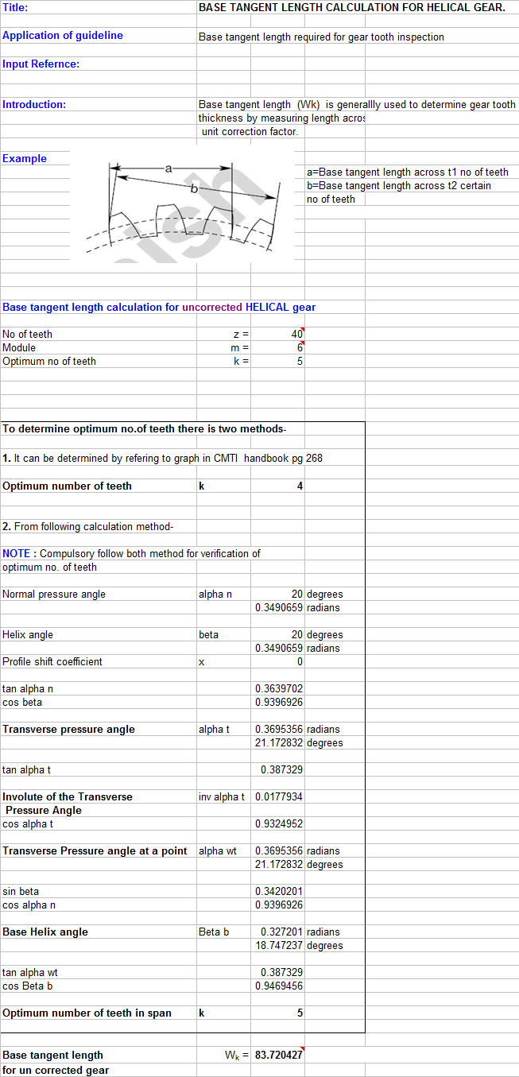Screen dimensions: 519x1077
Task: Click the cos alpha t value 0.9324952
Action: point(278,823)
